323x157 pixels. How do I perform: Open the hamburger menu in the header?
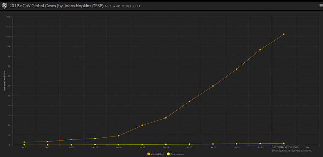pyautogui.click(x=320, y=5)
